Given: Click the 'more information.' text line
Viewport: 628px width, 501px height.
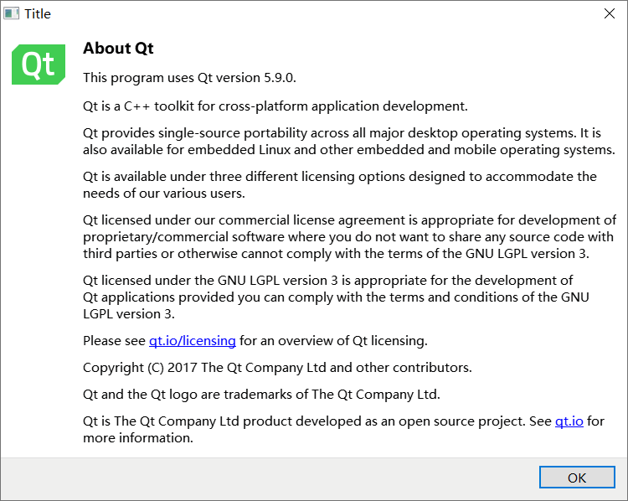Looking at the screenshot, I should [x=138, y=438].
